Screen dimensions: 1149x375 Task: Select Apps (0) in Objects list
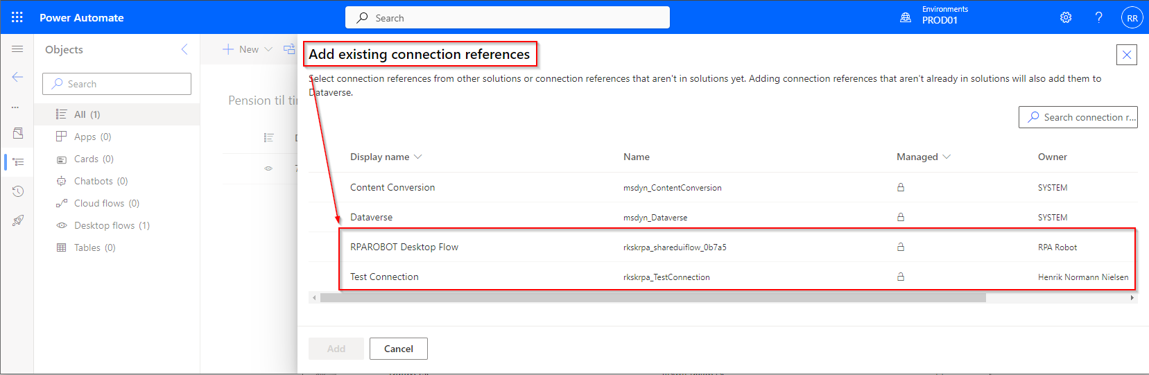click(116, 137)
